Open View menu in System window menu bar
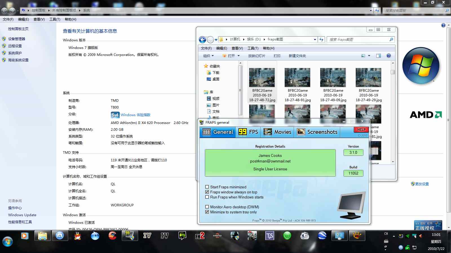The height and width of the screenshot is (253, 451). pos(39,19)
